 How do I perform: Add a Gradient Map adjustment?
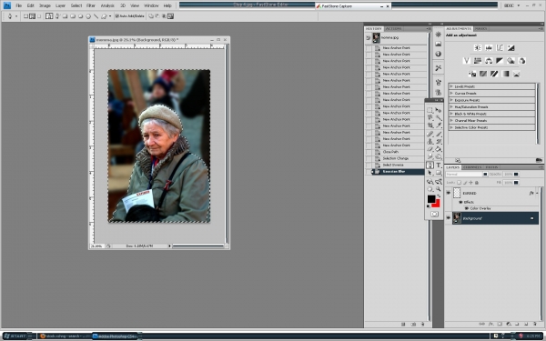[x=505, y=74]
